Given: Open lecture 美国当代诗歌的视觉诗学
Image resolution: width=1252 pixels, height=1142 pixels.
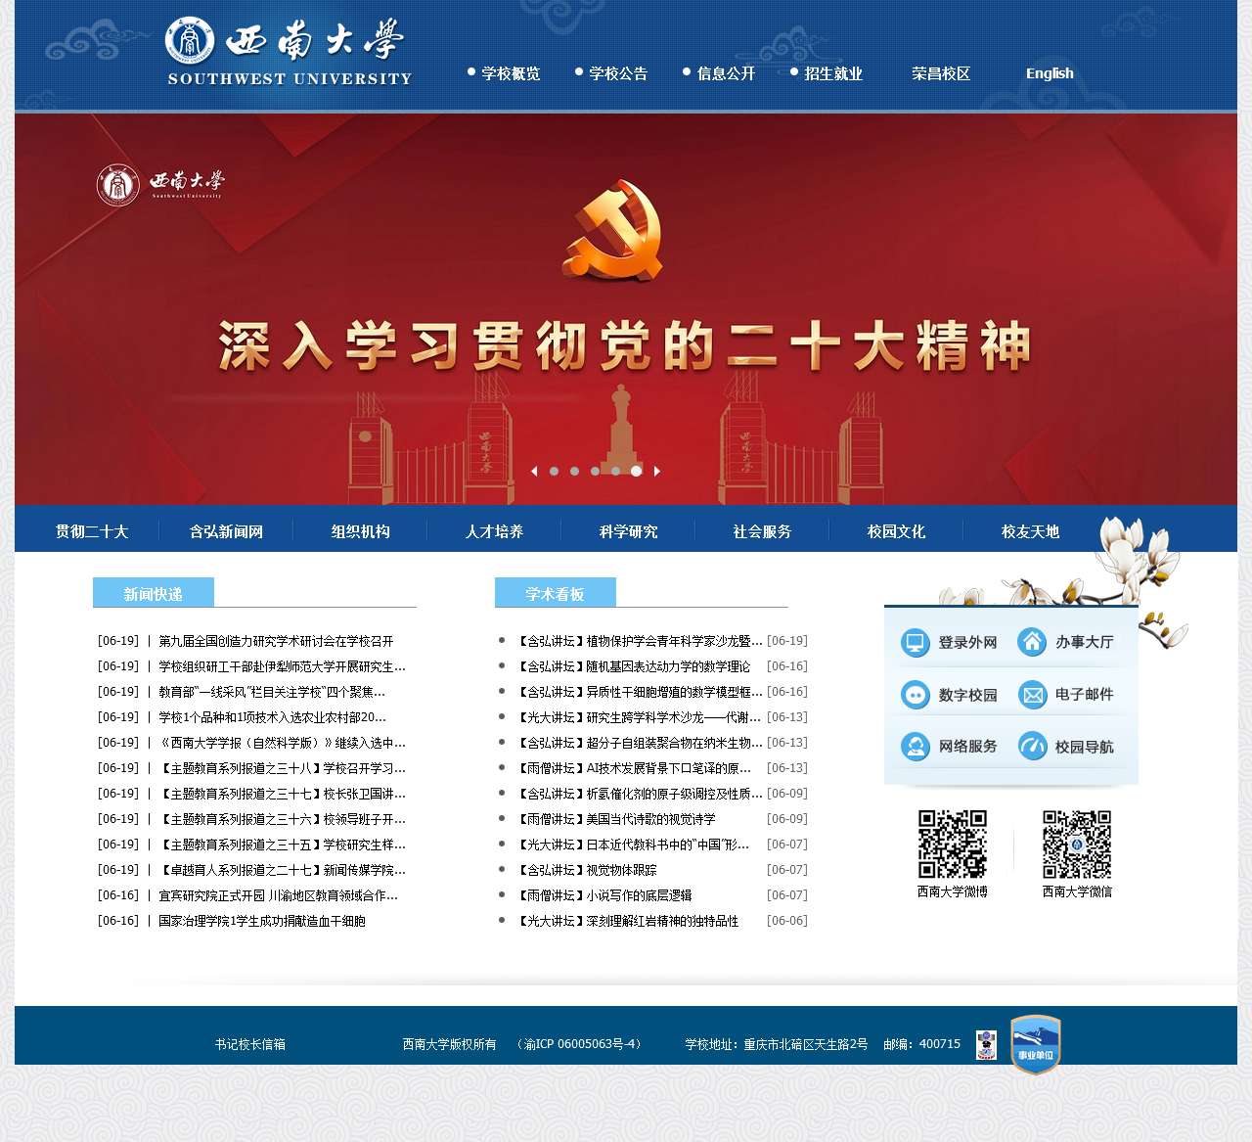Looking at the screenshot, I should pyautogui.click(x=616, y=819).
